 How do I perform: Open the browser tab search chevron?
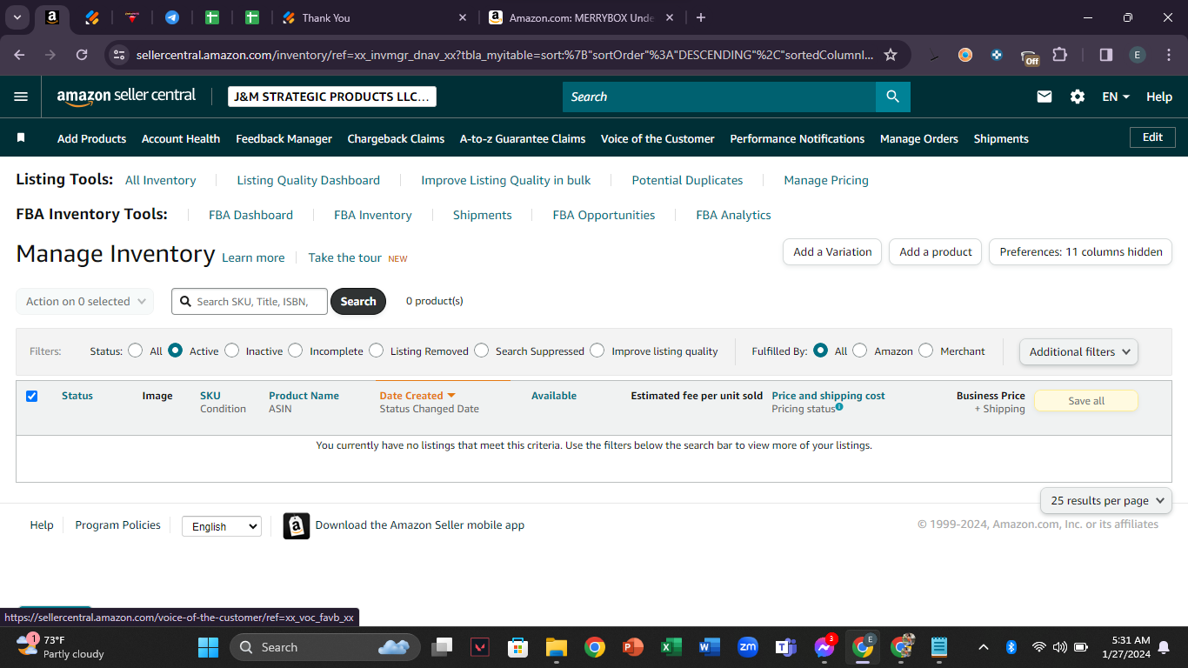17,17
